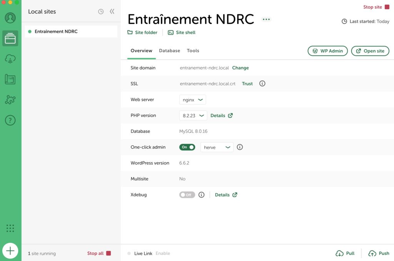Open the PHP version 8.2.23 dropdown
The height and width of the screenshot is (261, 394).
pyautogui.click(x=193, y=115)
